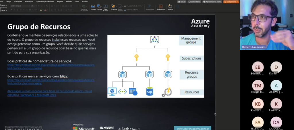This screenshot has width=294, height=130.
Task: Click the SQL database icon in diagram
Action: click(x=150, y=91)
